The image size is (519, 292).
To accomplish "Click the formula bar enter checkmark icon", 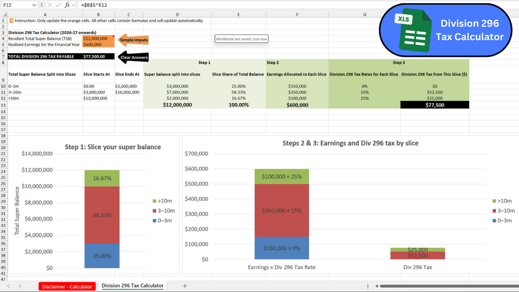I will pyautogui.click(x=58, y=5).
